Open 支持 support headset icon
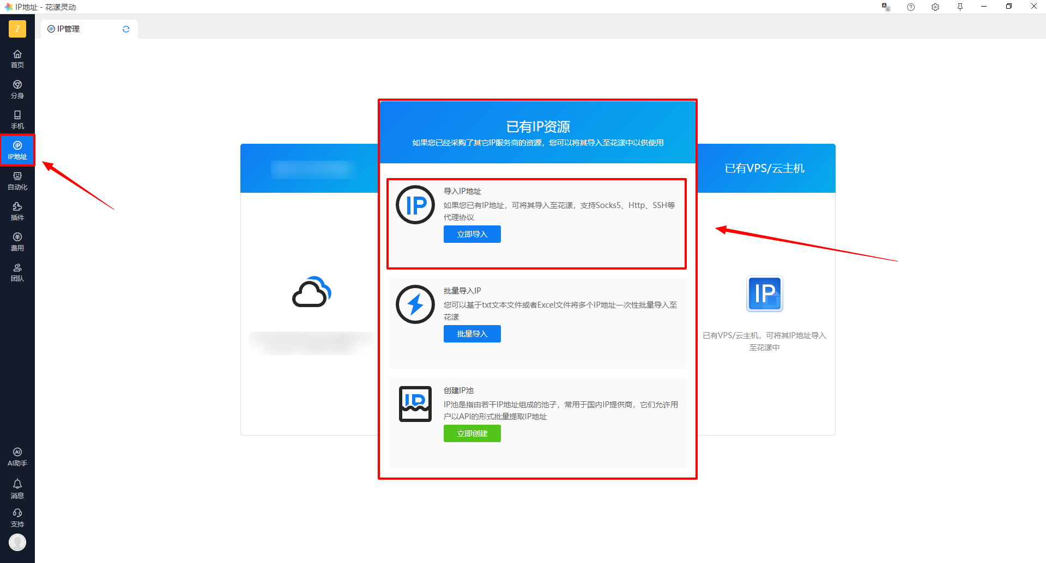The image size is (1046, 563). [x=17, y=517]
